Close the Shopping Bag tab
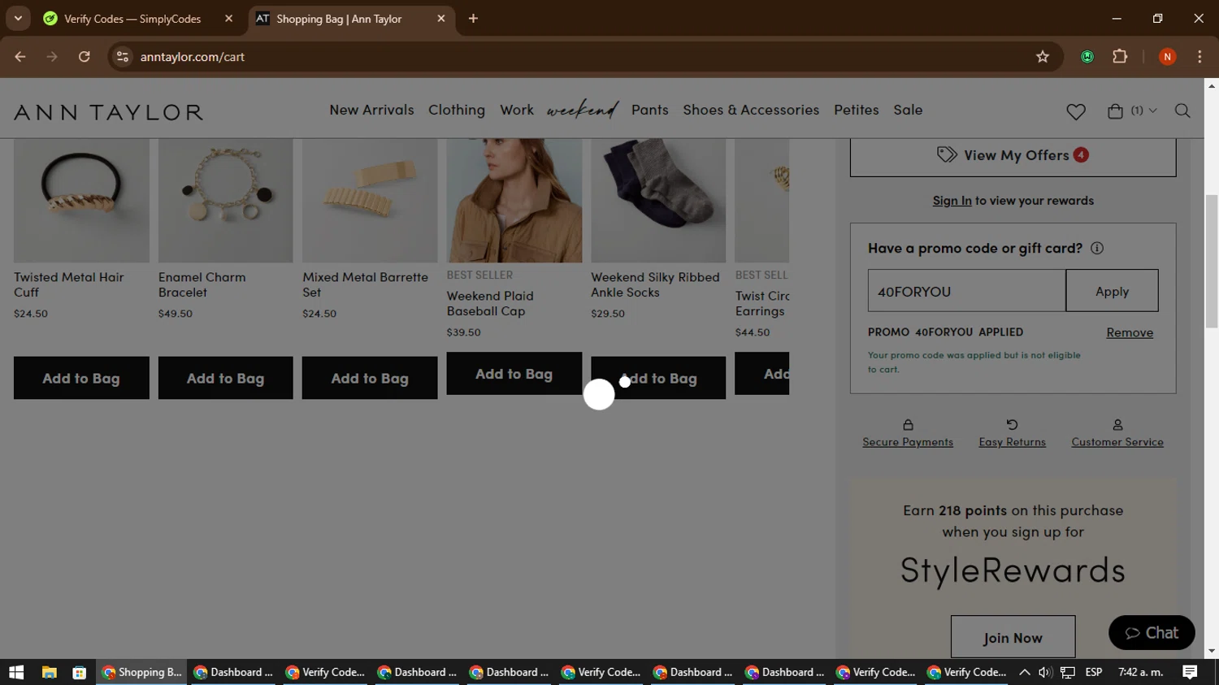The height and width of the screenshot is (685, 1219). (x=441, y=19)
